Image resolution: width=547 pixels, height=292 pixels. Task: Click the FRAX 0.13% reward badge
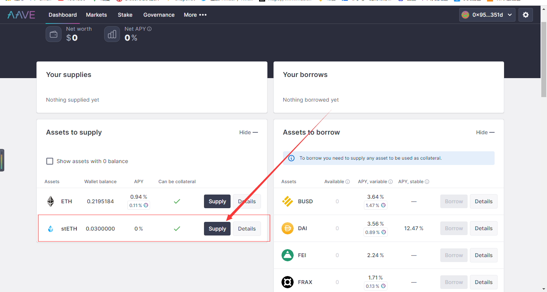click(x=376, y=286)
